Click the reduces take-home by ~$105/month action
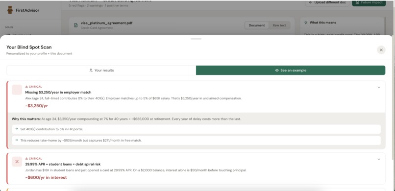 click(196, 141)
